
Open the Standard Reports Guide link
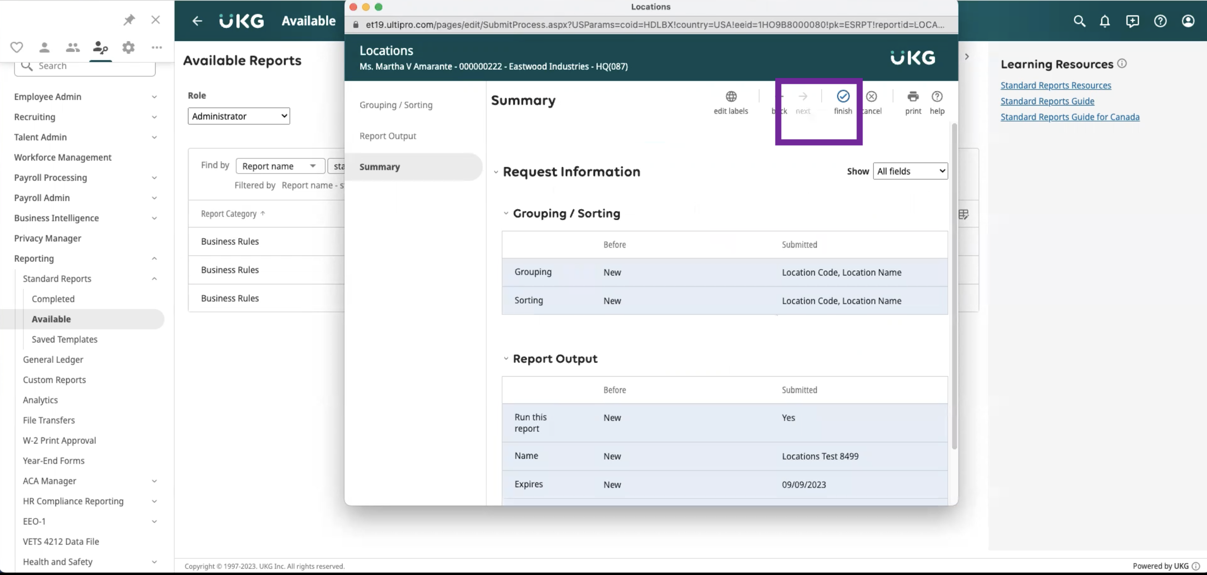(x=1047, y=101)
